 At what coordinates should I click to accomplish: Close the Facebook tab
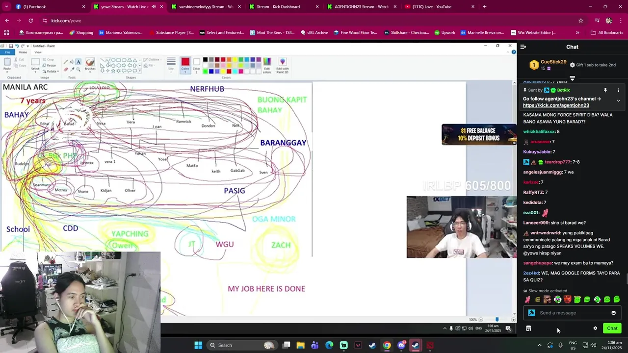pos(83,7)
